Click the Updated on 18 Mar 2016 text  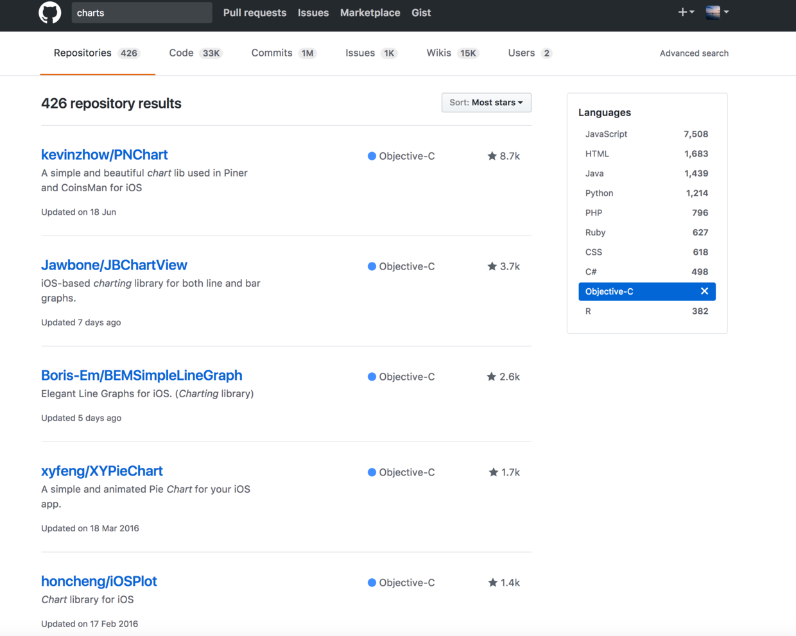[x=90, y=528]
